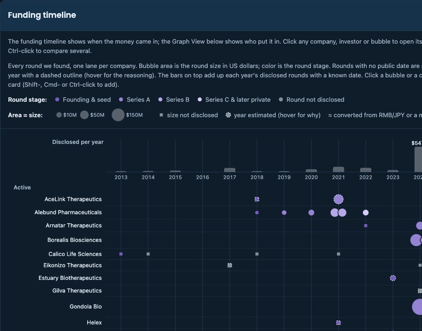Select the 2023 disclosed-per-year bar

[x=392, y=171]
